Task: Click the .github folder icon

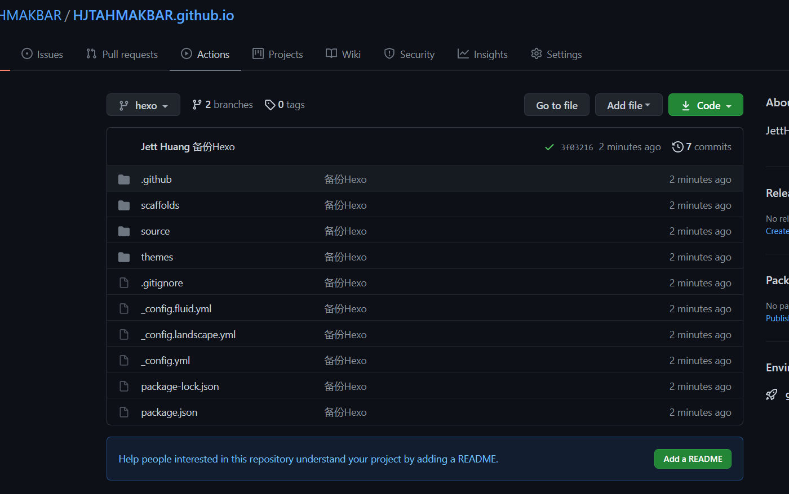Action: (124, 179)
